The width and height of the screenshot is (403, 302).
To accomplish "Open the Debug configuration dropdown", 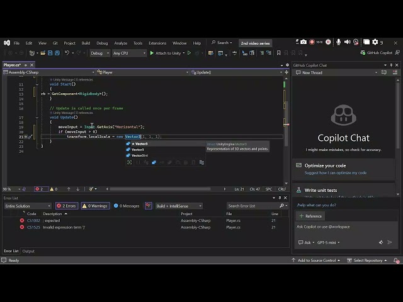I will click(100, 53).
